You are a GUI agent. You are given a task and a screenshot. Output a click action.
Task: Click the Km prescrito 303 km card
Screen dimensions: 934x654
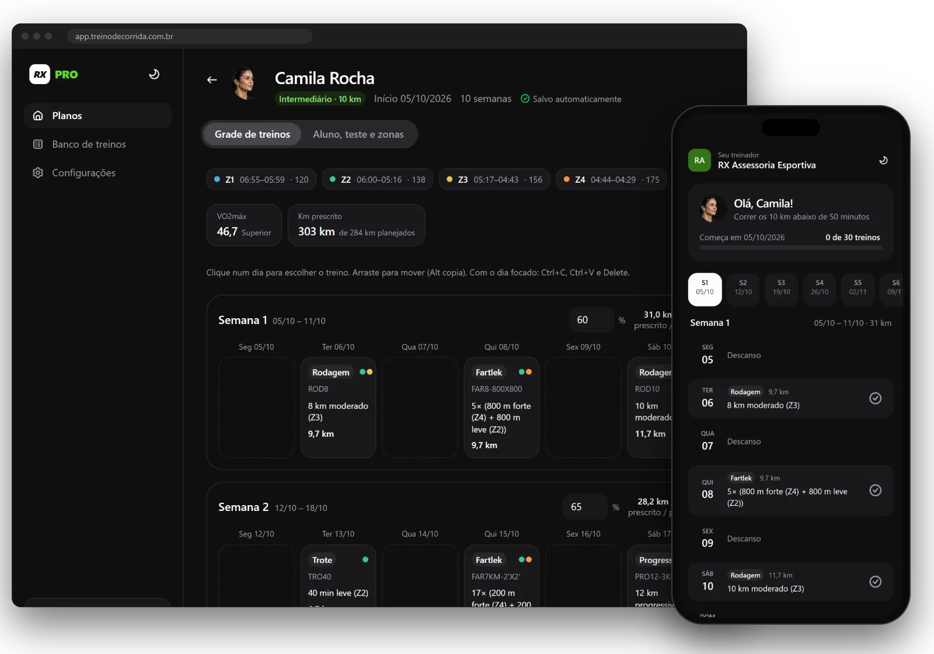[357, 225]
